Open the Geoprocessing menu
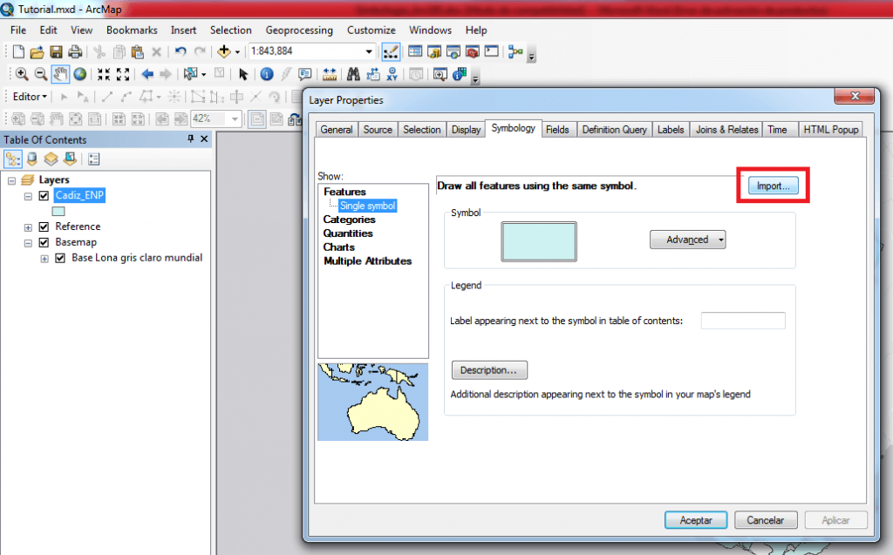This screenshot has height=555, width=893. pos(299,30)
